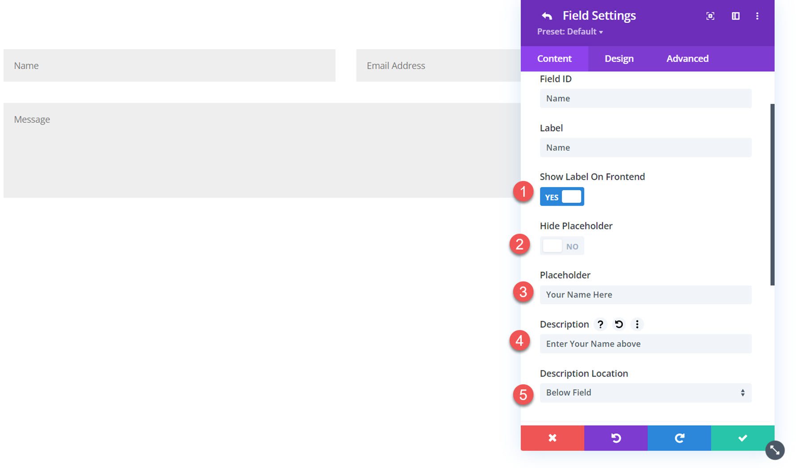Discard changes with the red X button

click(x=552, y=438)
